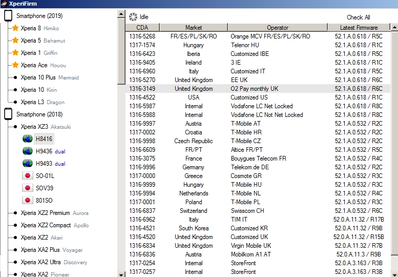Expand Xperia XA2 Ultra Discovery
Screen dimensions: 398x277
[15, 262]
